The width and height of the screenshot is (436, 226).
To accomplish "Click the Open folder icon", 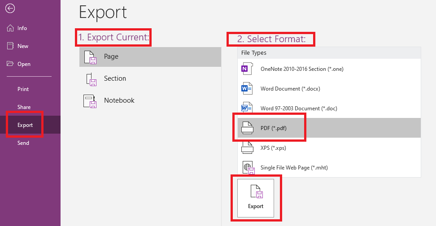I will click(10, 64).
